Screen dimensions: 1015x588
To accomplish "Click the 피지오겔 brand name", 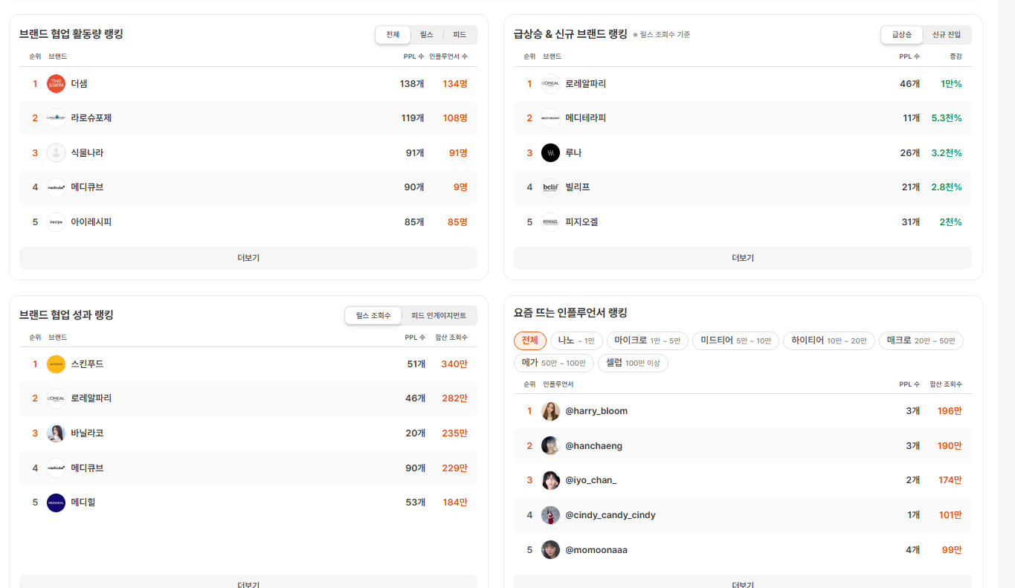I will click(x=581, y=222).
